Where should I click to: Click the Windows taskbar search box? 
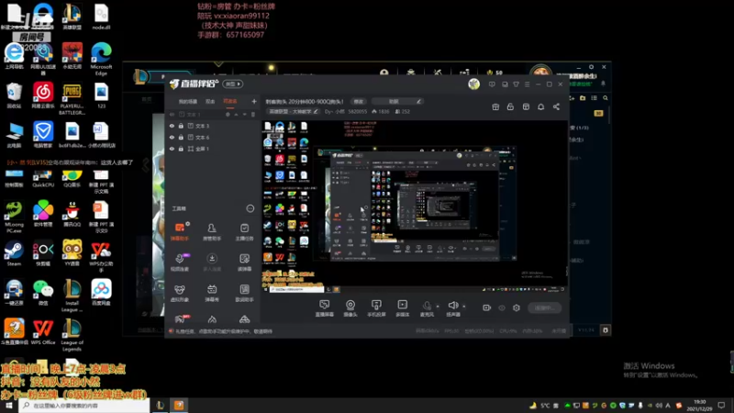pyautogui.click(x=84, y=405)
